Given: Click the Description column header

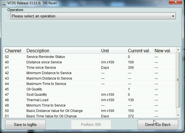Looking at the screenshot, I should (x=38, y=51).
